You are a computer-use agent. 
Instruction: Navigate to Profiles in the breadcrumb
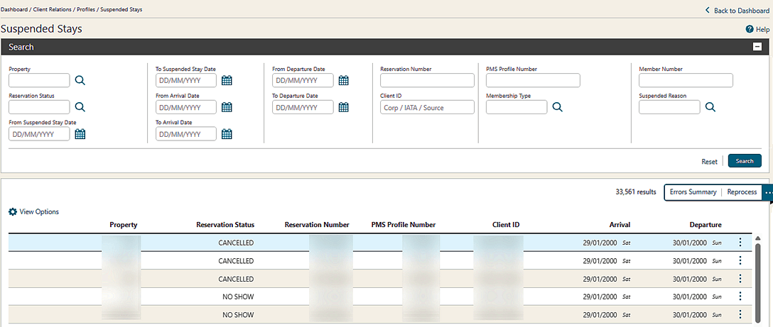[86, 9]
